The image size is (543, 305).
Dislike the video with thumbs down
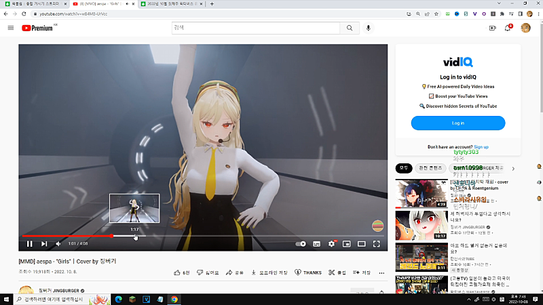coord(208,273)
